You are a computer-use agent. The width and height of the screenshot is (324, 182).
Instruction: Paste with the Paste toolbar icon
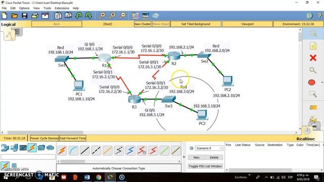point(68,16)
